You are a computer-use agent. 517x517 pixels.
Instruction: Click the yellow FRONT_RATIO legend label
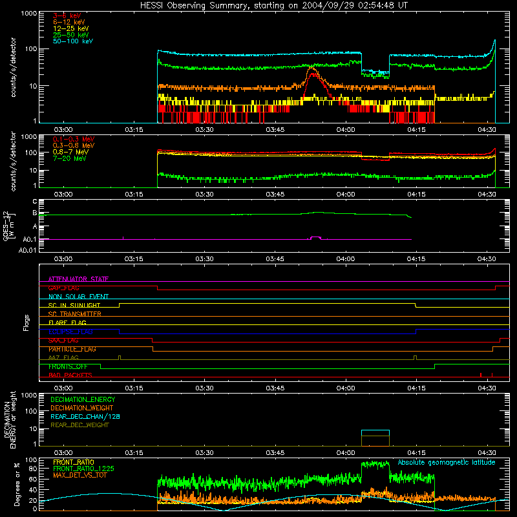tap(74, 462)
